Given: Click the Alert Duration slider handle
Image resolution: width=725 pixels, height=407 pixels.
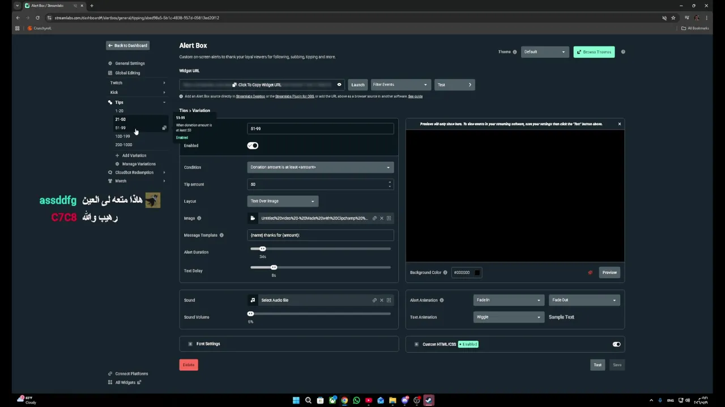Looking at the screenshot, I should tap(262, 249).
